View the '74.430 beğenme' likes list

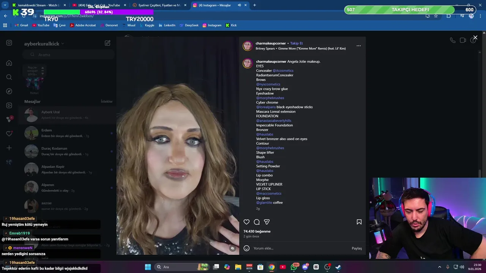coord(257,231)
